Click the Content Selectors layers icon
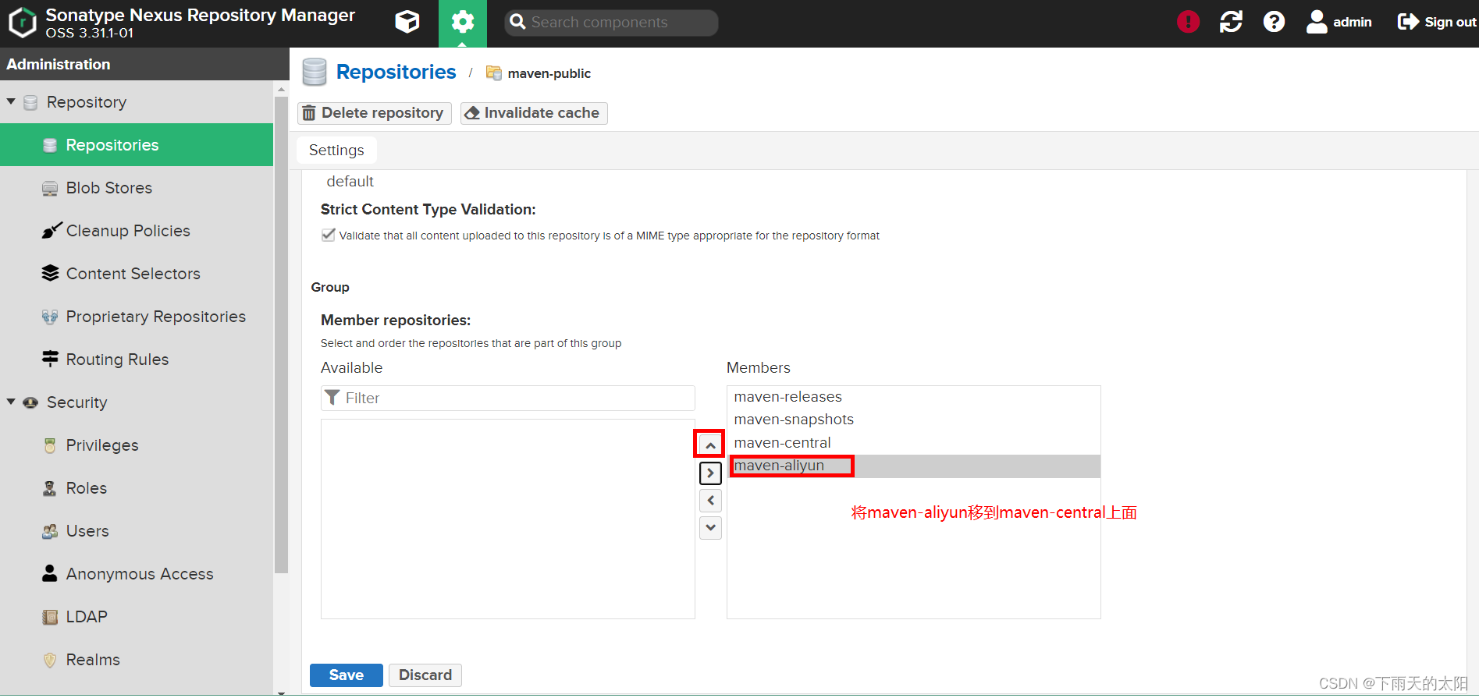This screenshot has width=1479, height=698. coord(50,273)
